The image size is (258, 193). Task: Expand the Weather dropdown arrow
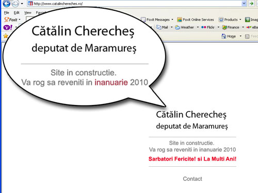tap(198, 27)
